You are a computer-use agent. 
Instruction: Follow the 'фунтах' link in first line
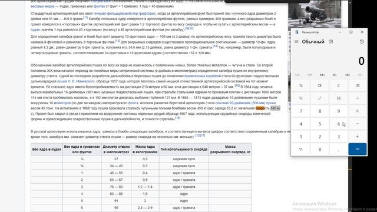[x=99, y=6]
